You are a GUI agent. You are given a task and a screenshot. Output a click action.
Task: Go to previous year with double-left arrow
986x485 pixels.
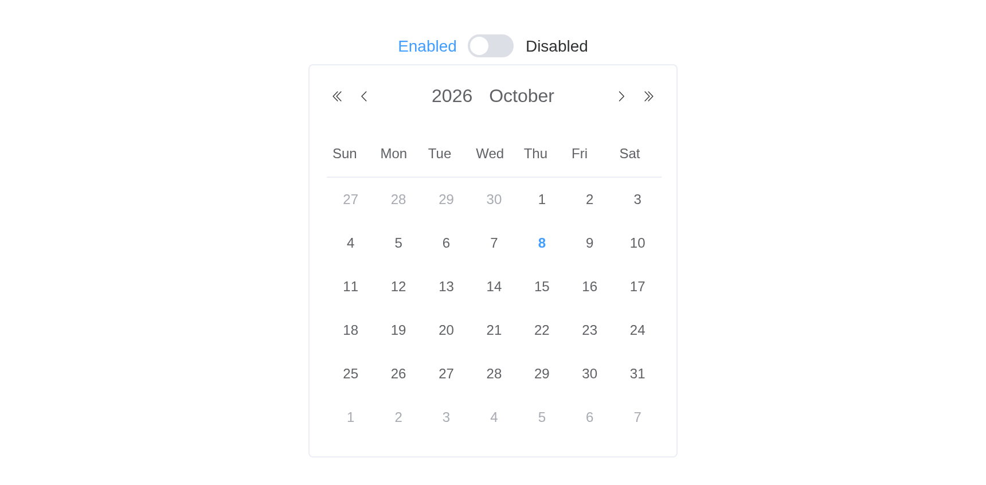tap(337, 96)
